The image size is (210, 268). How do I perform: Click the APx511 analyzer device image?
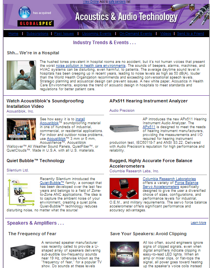[x=124, y=128]
